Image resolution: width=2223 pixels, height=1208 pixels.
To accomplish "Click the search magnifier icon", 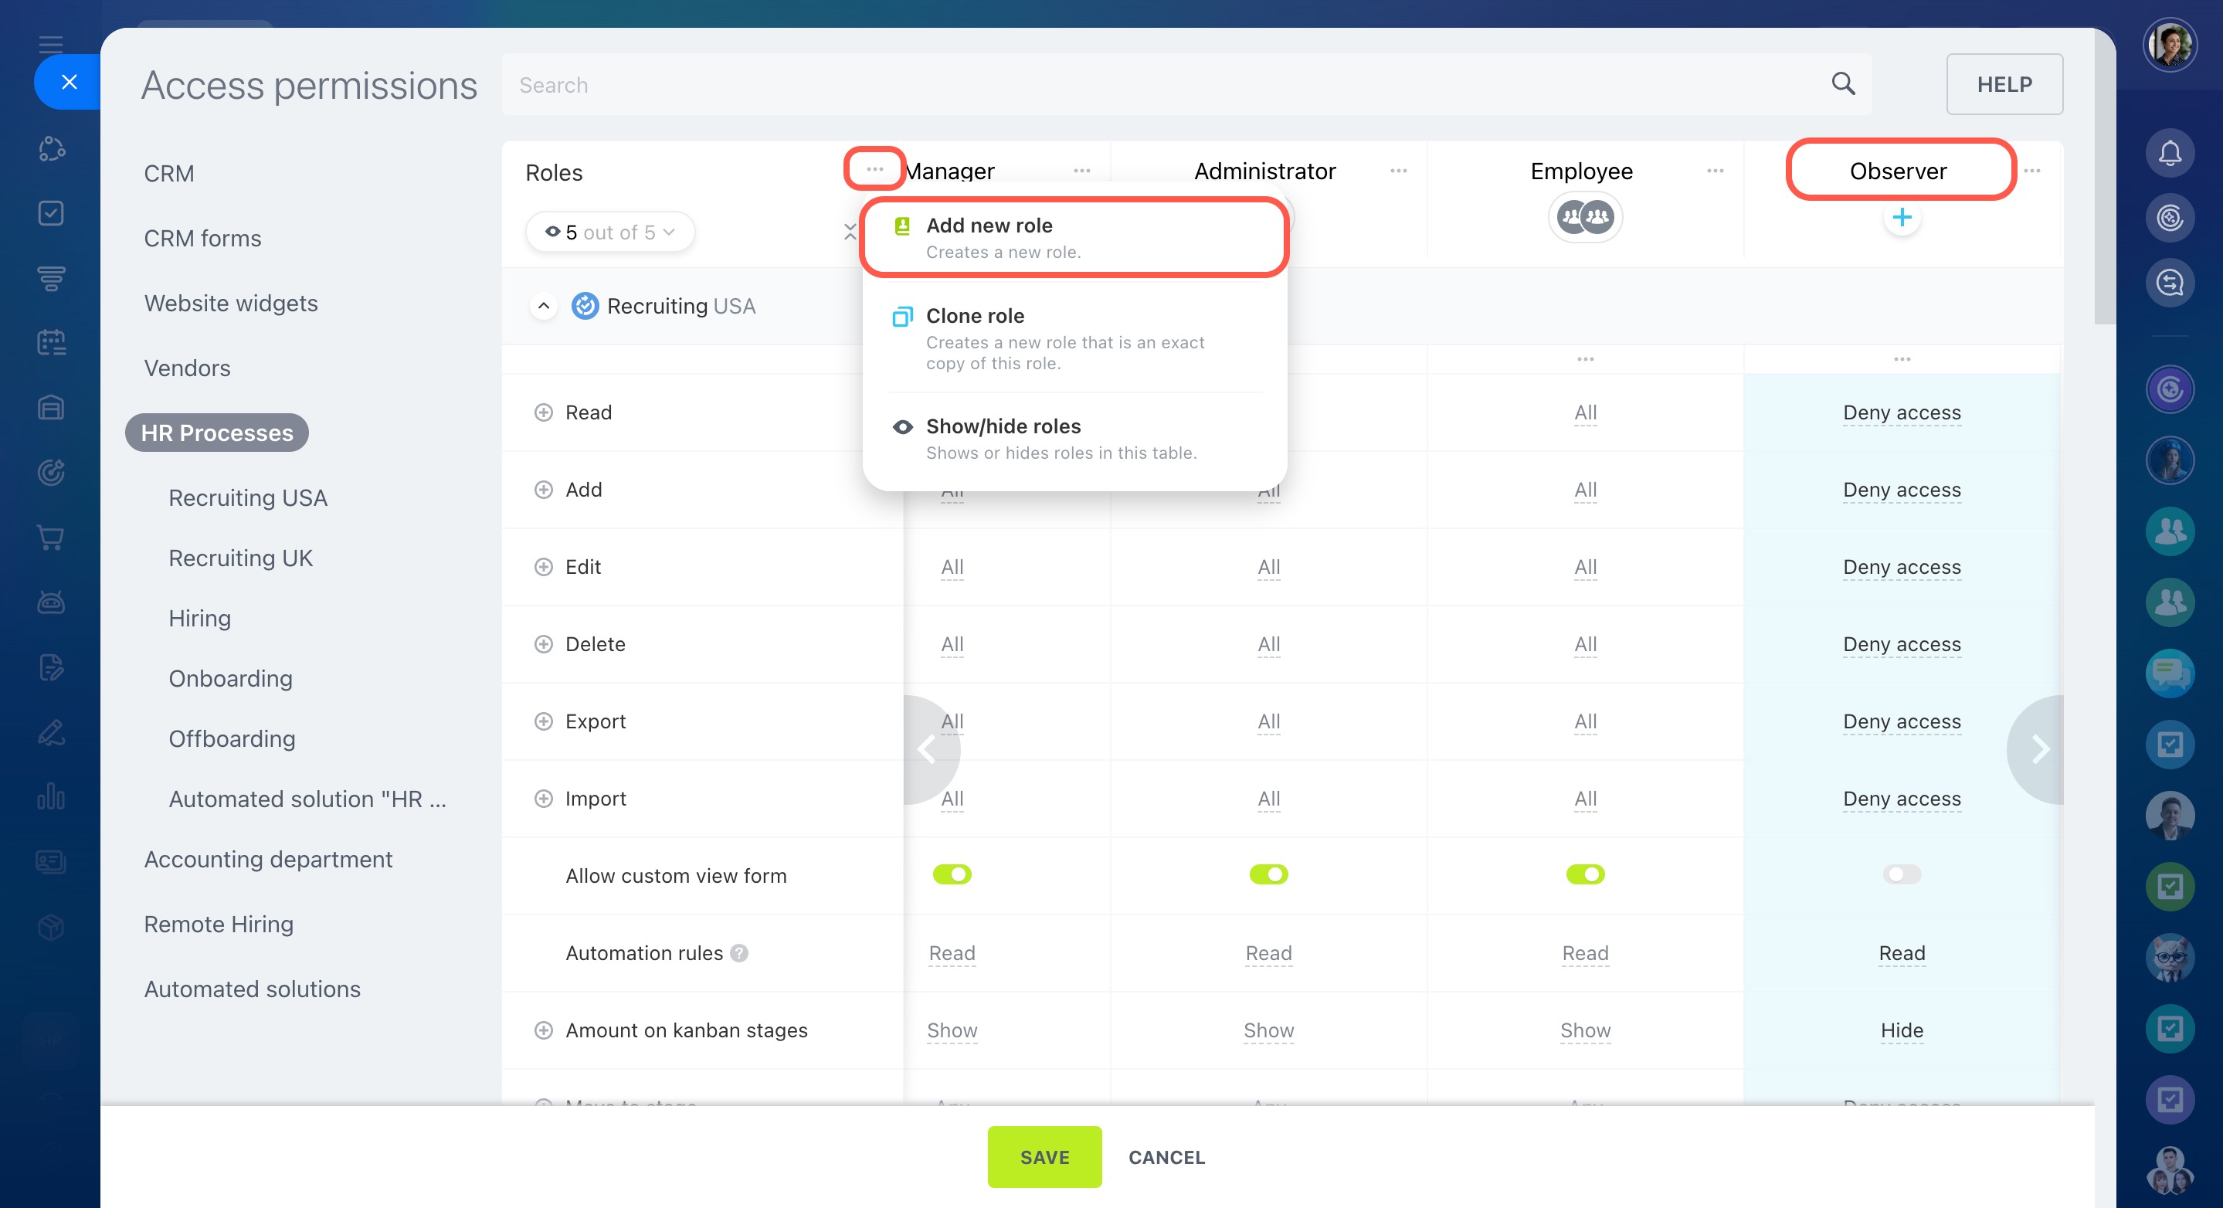I will [x=1842, y=83].
